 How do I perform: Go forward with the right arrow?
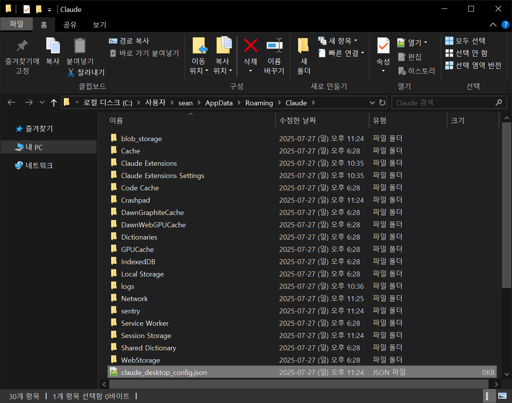click(29, 102)
